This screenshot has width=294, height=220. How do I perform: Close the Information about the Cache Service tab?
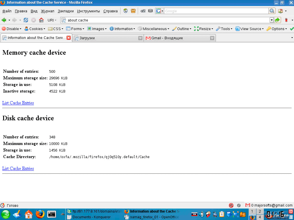69,38
